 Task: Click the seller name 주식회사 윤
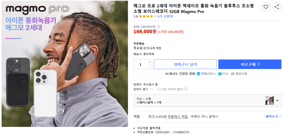click(151, 84)
